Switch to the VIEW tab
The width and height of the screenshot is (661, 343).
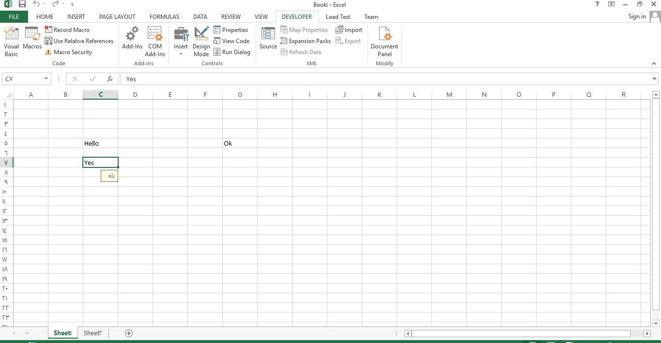point(261,16)
